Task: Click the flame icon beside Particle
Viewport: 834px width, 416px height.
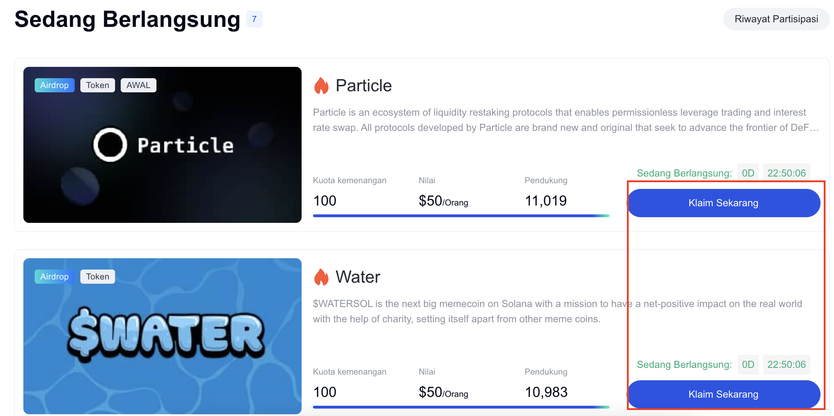Action: [x=321, y=86]
